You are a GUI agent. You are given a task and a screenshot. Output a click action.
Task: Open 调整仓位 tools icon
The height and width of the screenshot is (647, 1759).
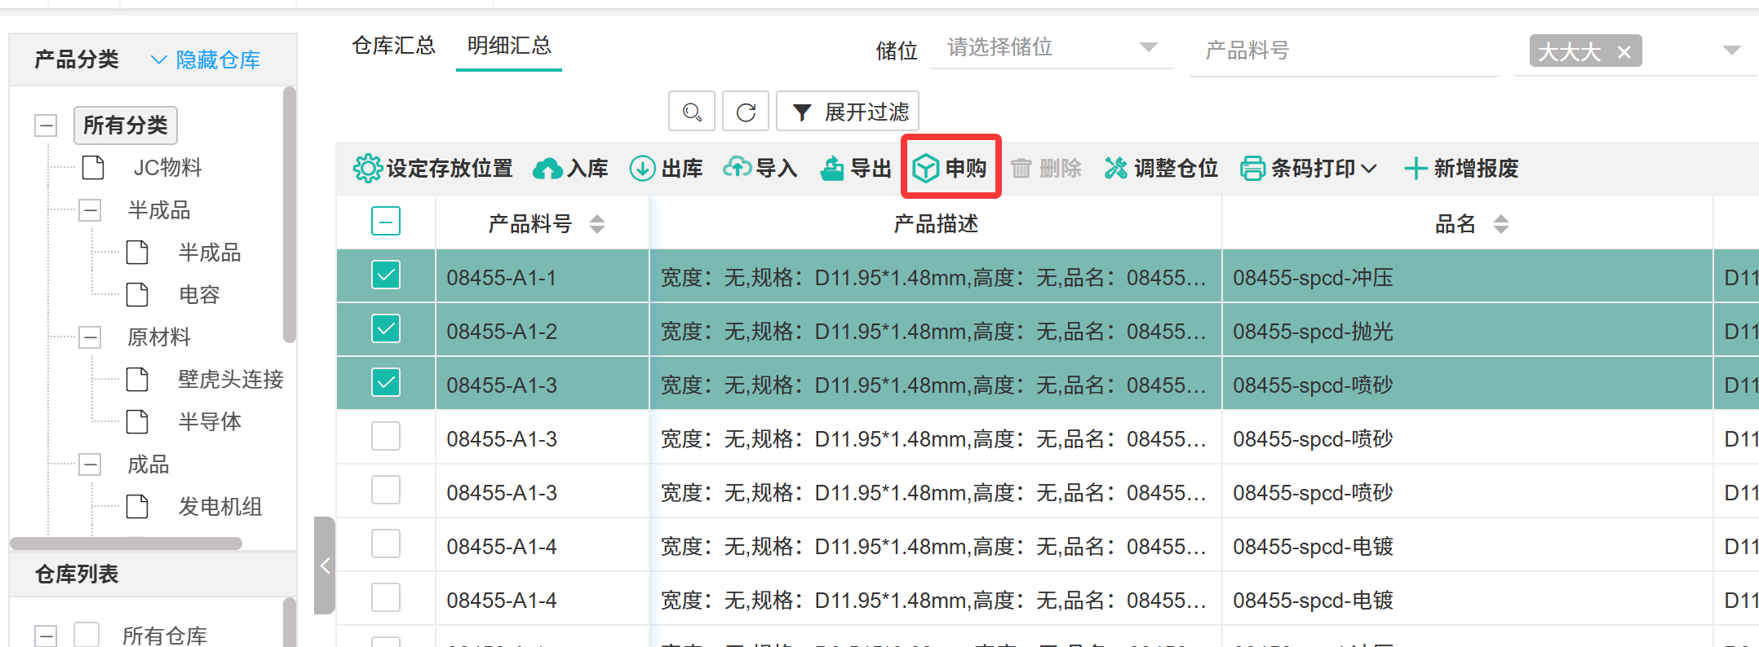coord(1115,169)
